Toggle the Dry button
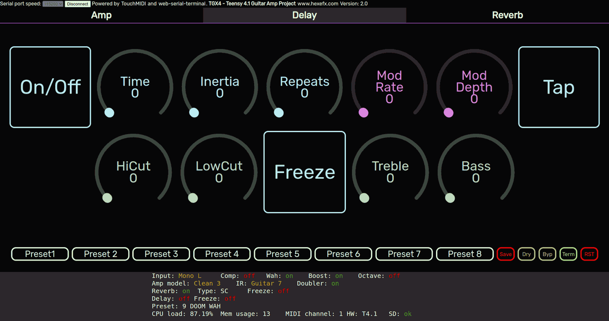This screenshot has width=609, height=321. (527, 254)
